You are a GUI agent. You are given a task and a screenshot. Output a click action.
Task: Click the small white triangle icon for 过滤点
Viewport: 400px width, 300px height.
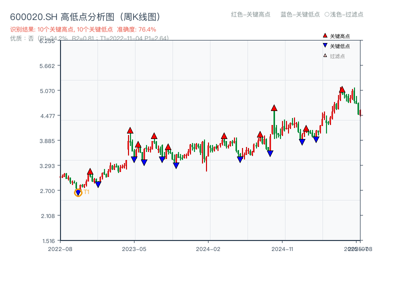[325, 56]
